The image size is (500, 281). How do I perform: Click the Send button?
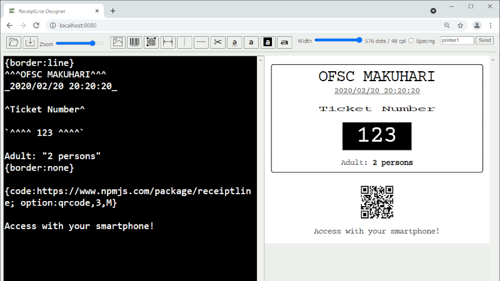[485, 41]
